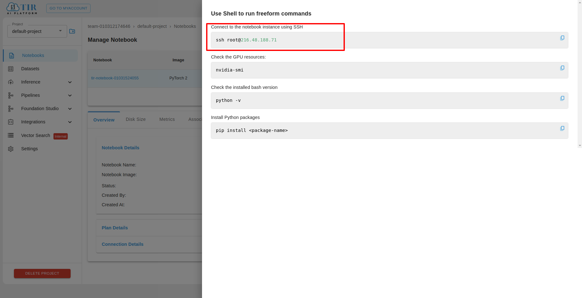Viewport: 582px width, 298px height.
Task: Click the nvidia-smi command box
Action: (x=389, y=70)
